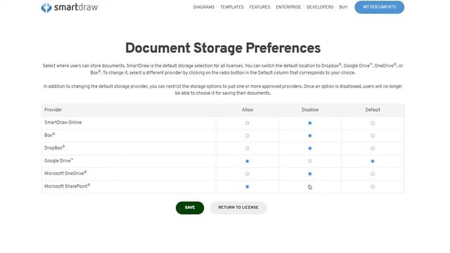
Task: Select the Box provider name
Action: click(49, 135)
